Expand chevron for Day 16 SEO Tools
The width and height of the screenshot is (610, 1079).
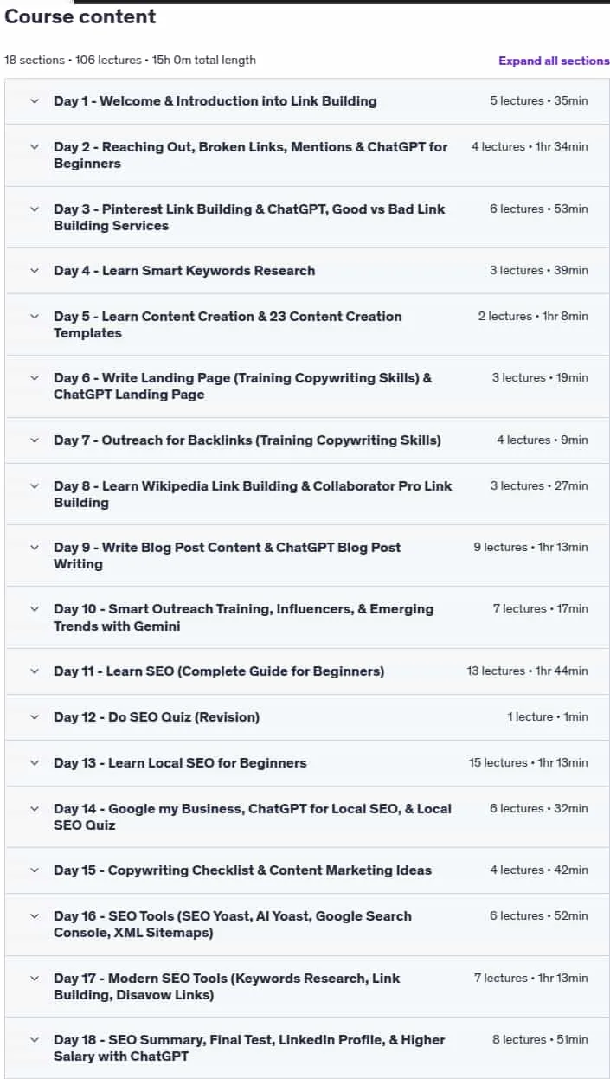click(x=35, y=915)
